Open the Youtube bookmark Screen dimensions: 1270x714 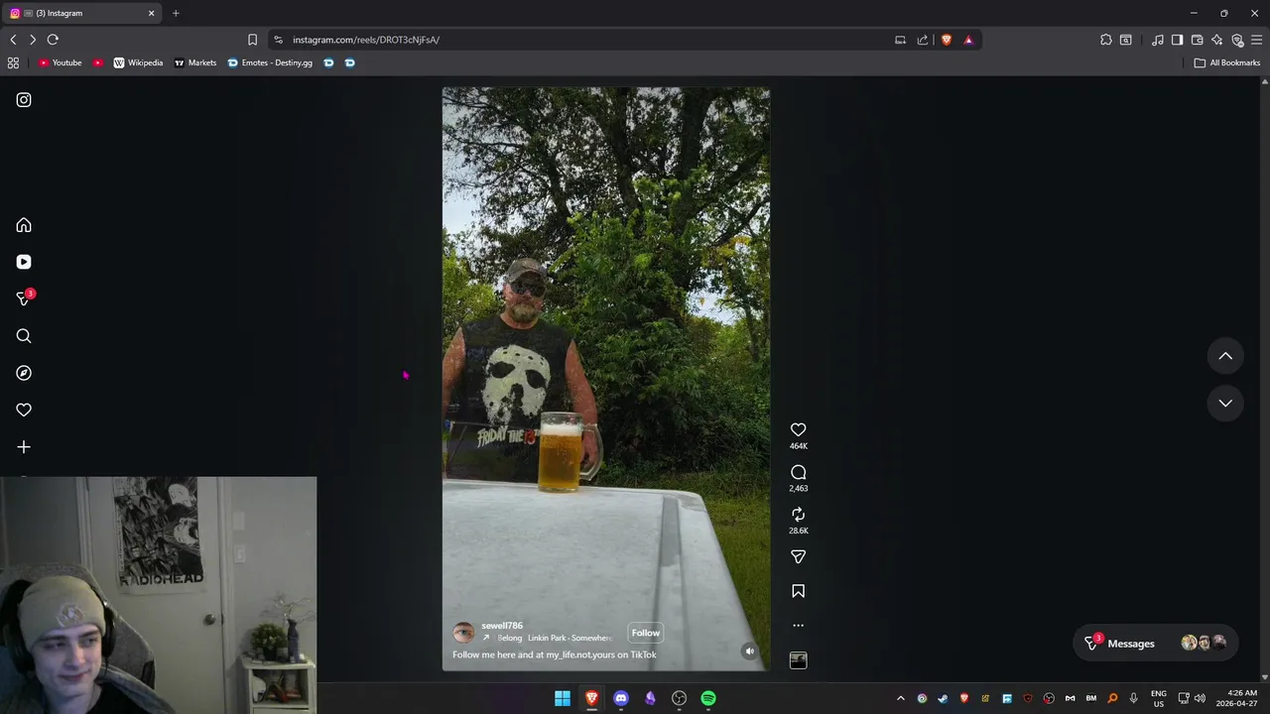(x=60, y=62)
